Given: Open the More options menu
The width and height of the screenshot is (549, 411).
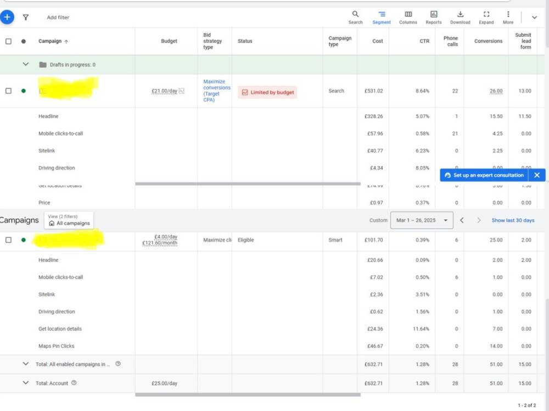Looking at the screenshot, I should (x=508, y=18).
